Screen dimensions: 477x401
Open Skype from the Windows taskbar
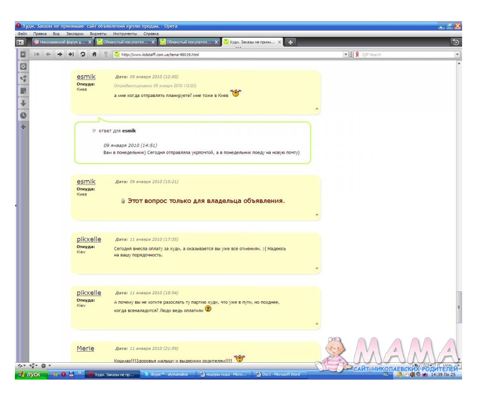pyautogui.click(x=168, y=374)
